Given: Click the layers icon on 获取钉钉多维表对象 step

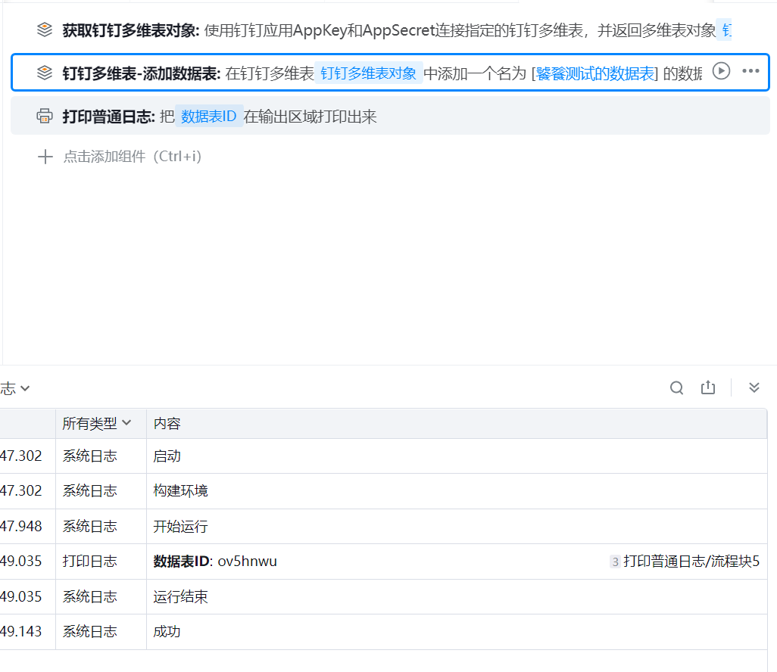Looking at the screenshot, I should tap(45, 30).
